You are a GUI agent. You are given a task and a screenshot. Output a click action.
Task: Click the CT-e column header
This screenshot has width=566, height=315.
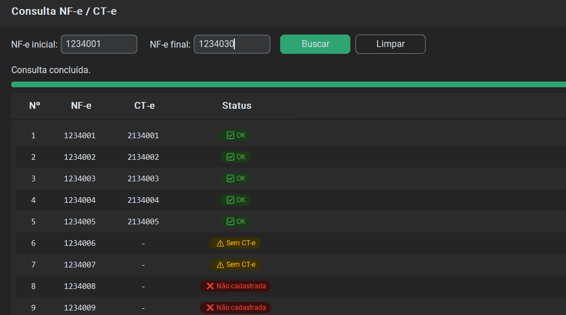click(144, 105)
